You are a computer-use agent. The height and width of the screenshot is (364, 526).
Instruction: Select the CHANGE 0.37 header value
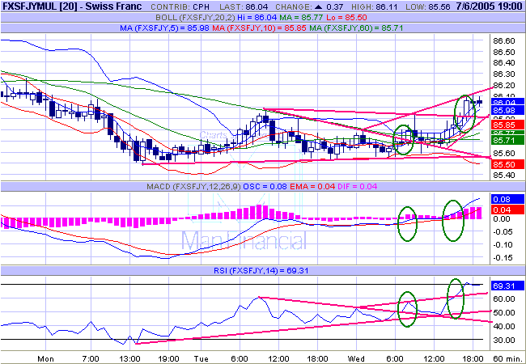click(309, 6)
